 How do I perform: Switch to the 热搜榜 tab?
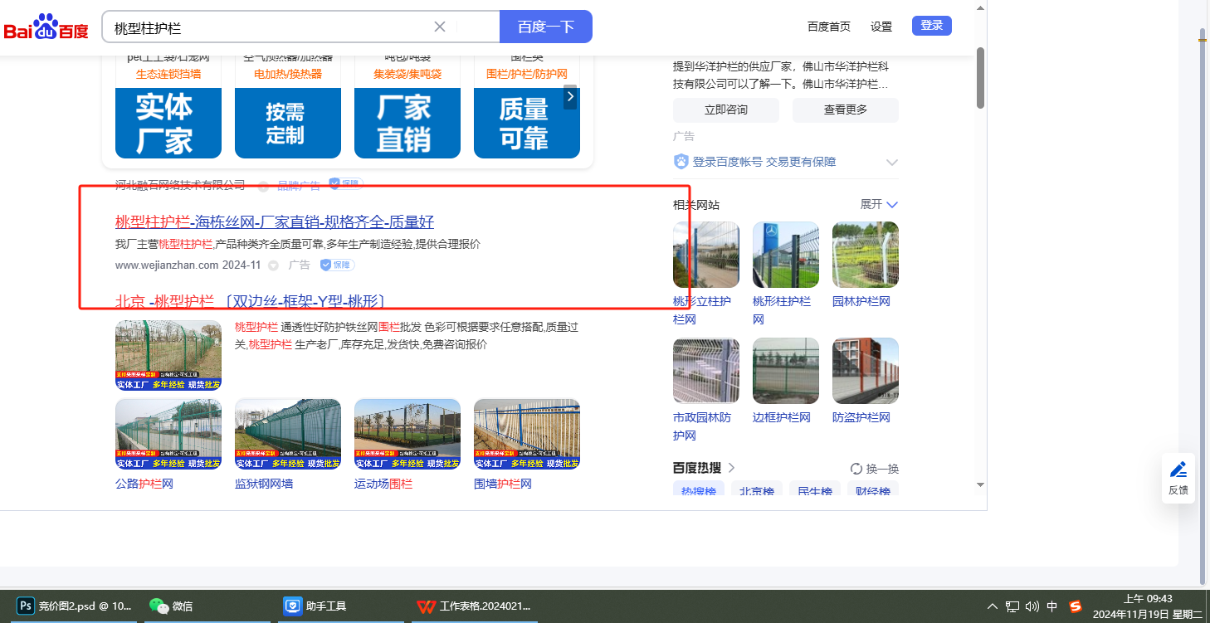point(699,489)
